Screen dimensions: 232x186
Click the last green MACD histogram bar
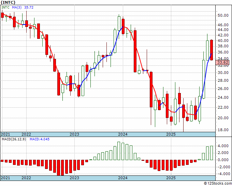point(212,153)
